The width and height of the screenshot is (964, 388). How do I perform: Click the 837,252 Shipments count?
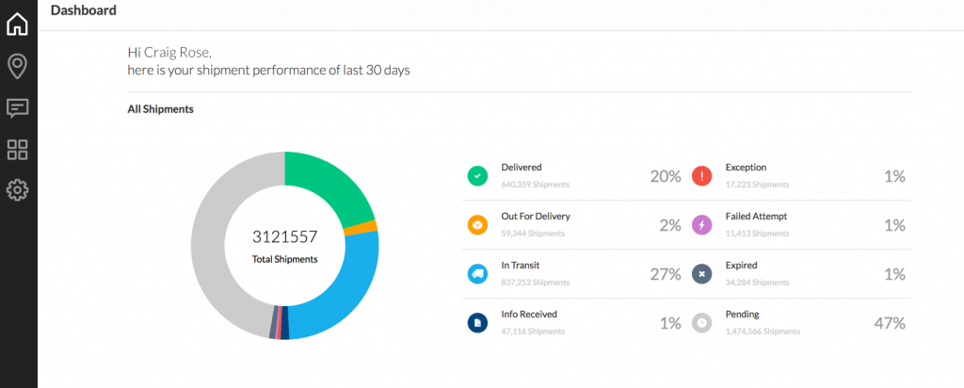536,283
